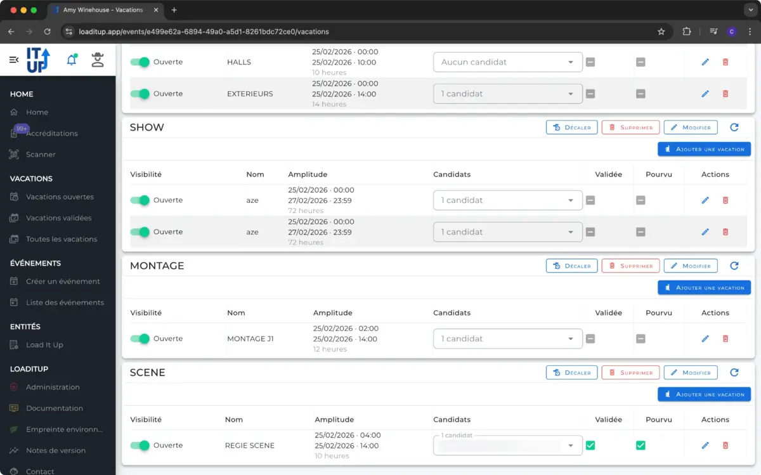Go to Vacations ouvertes in the sidebar
This screenshot has height=475, width=761.
60,197
